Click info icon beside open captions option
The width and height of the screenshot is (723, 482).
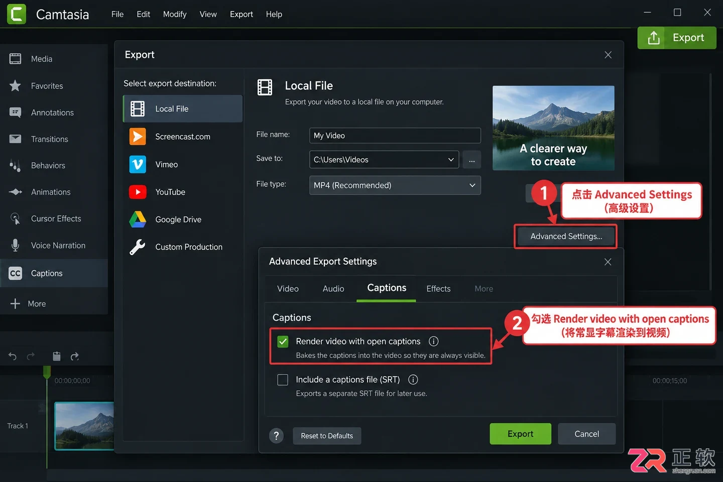(433, 341)
